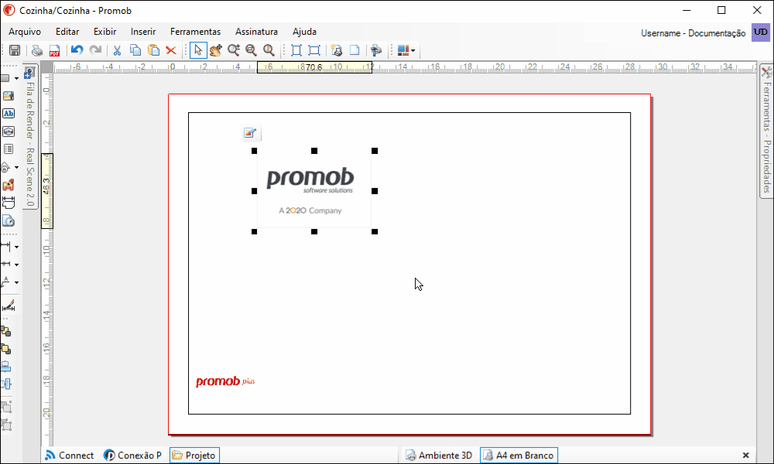Screen dimensions: 774x464
Task: Click the group objects icon
Action: click(6, 408)
